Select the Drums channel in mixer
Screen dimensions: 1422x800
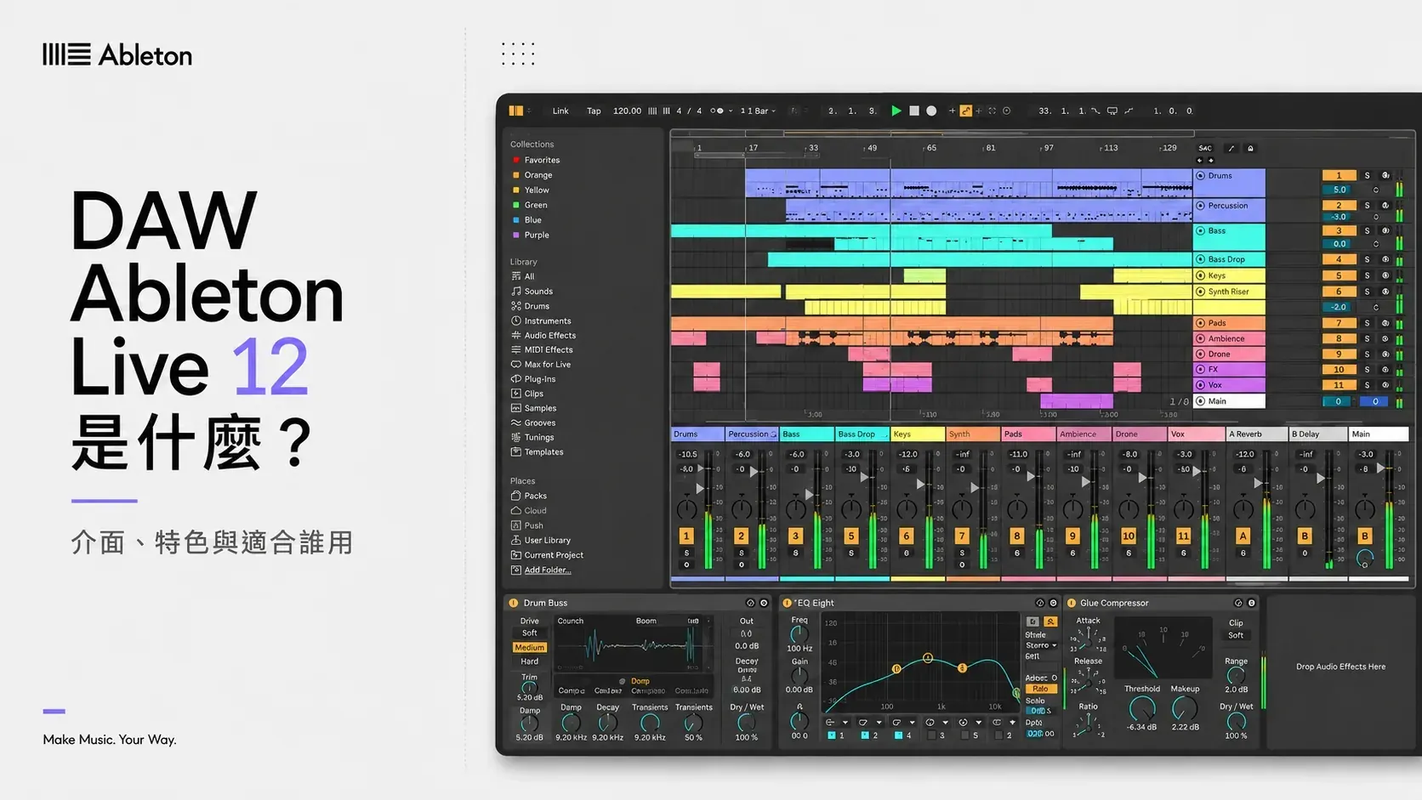point(697,434)
